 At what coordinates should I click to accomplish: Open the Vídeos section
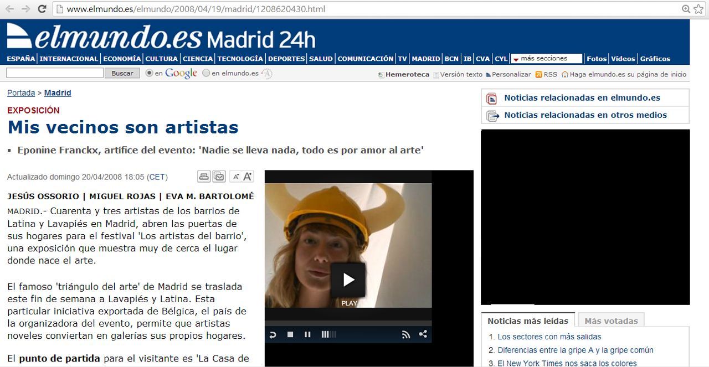pyautogui.click(x=623, y=59)
